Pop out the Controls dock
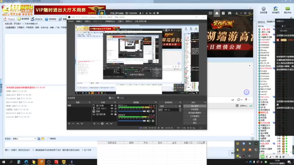294x165 pixels. point(205,103)
